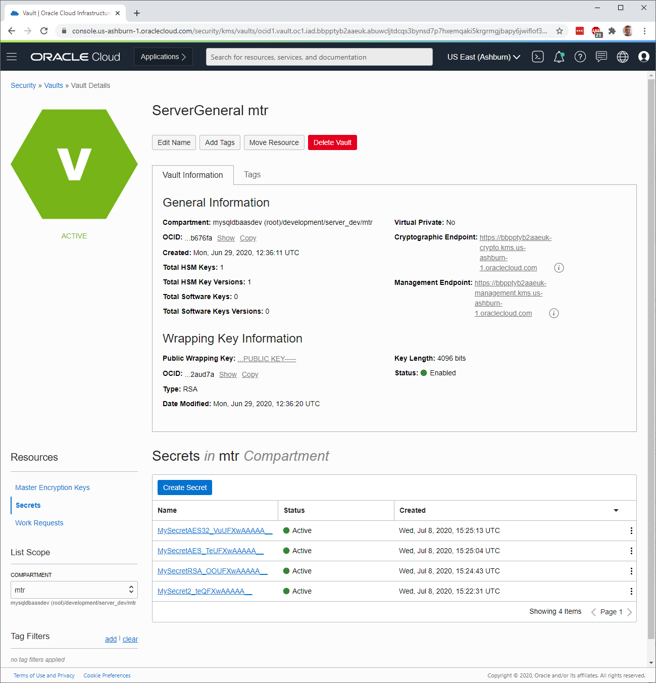Show the full vault OCID
The height and width of the screenshot is (683, 656).
(226, 238)
